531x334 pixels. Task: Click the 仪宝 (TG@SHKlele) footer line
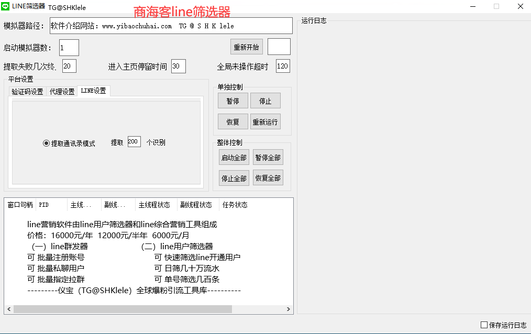point(134,291)
